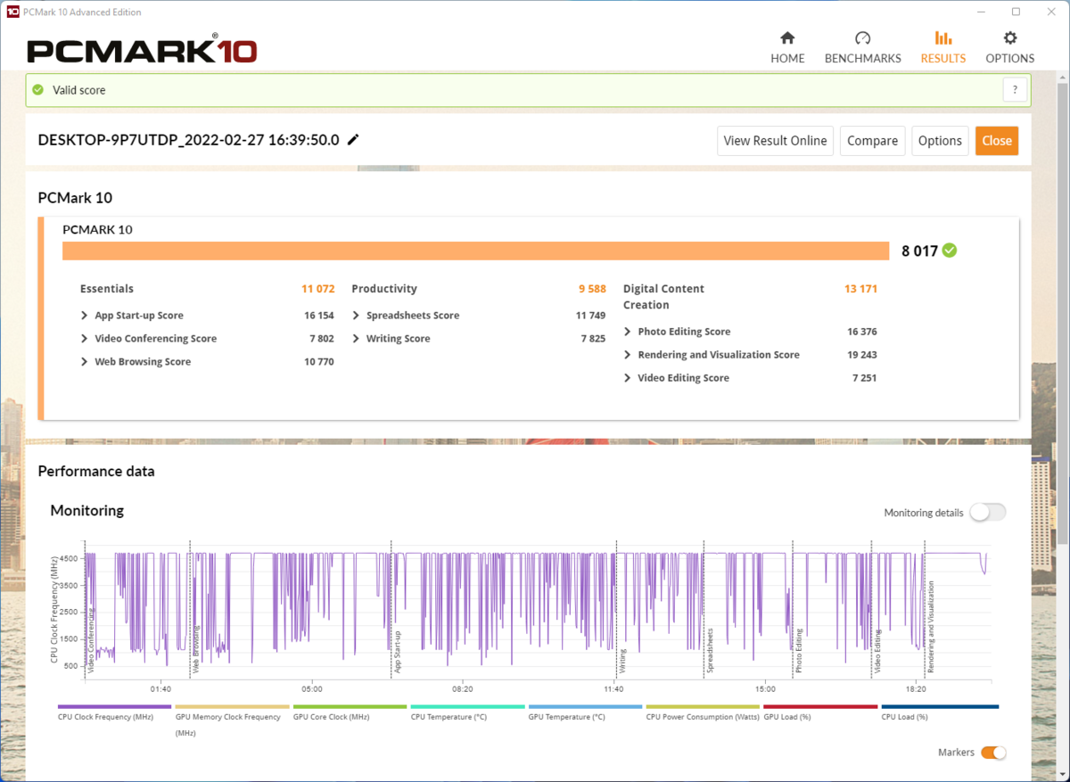
Task: Select CPU Power Consumption legend item
Action: pyautogui.click(x=703, y=712)
